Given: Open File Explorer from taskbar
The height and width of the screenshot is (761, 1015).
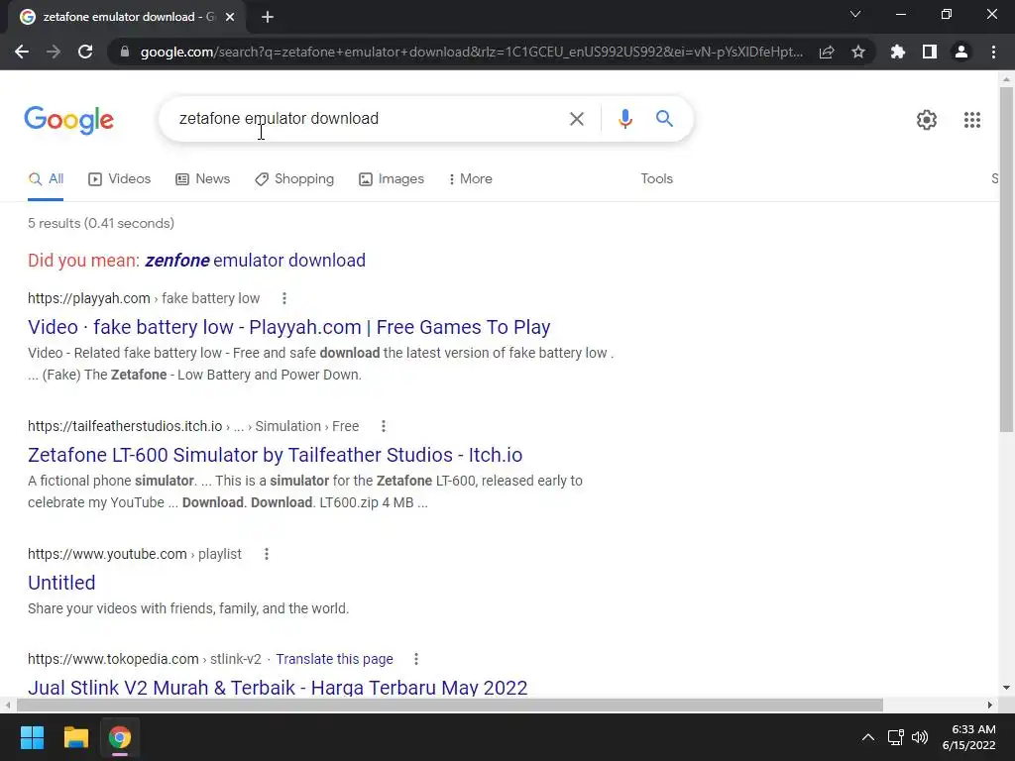Looking at the screenshot, I should [75, 737].
